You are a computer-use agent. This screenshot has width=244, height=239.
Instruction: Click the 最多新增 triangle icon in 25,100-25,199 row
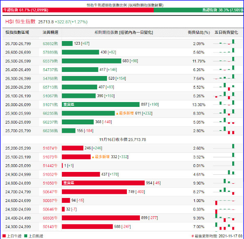click(x=93, y=157)
